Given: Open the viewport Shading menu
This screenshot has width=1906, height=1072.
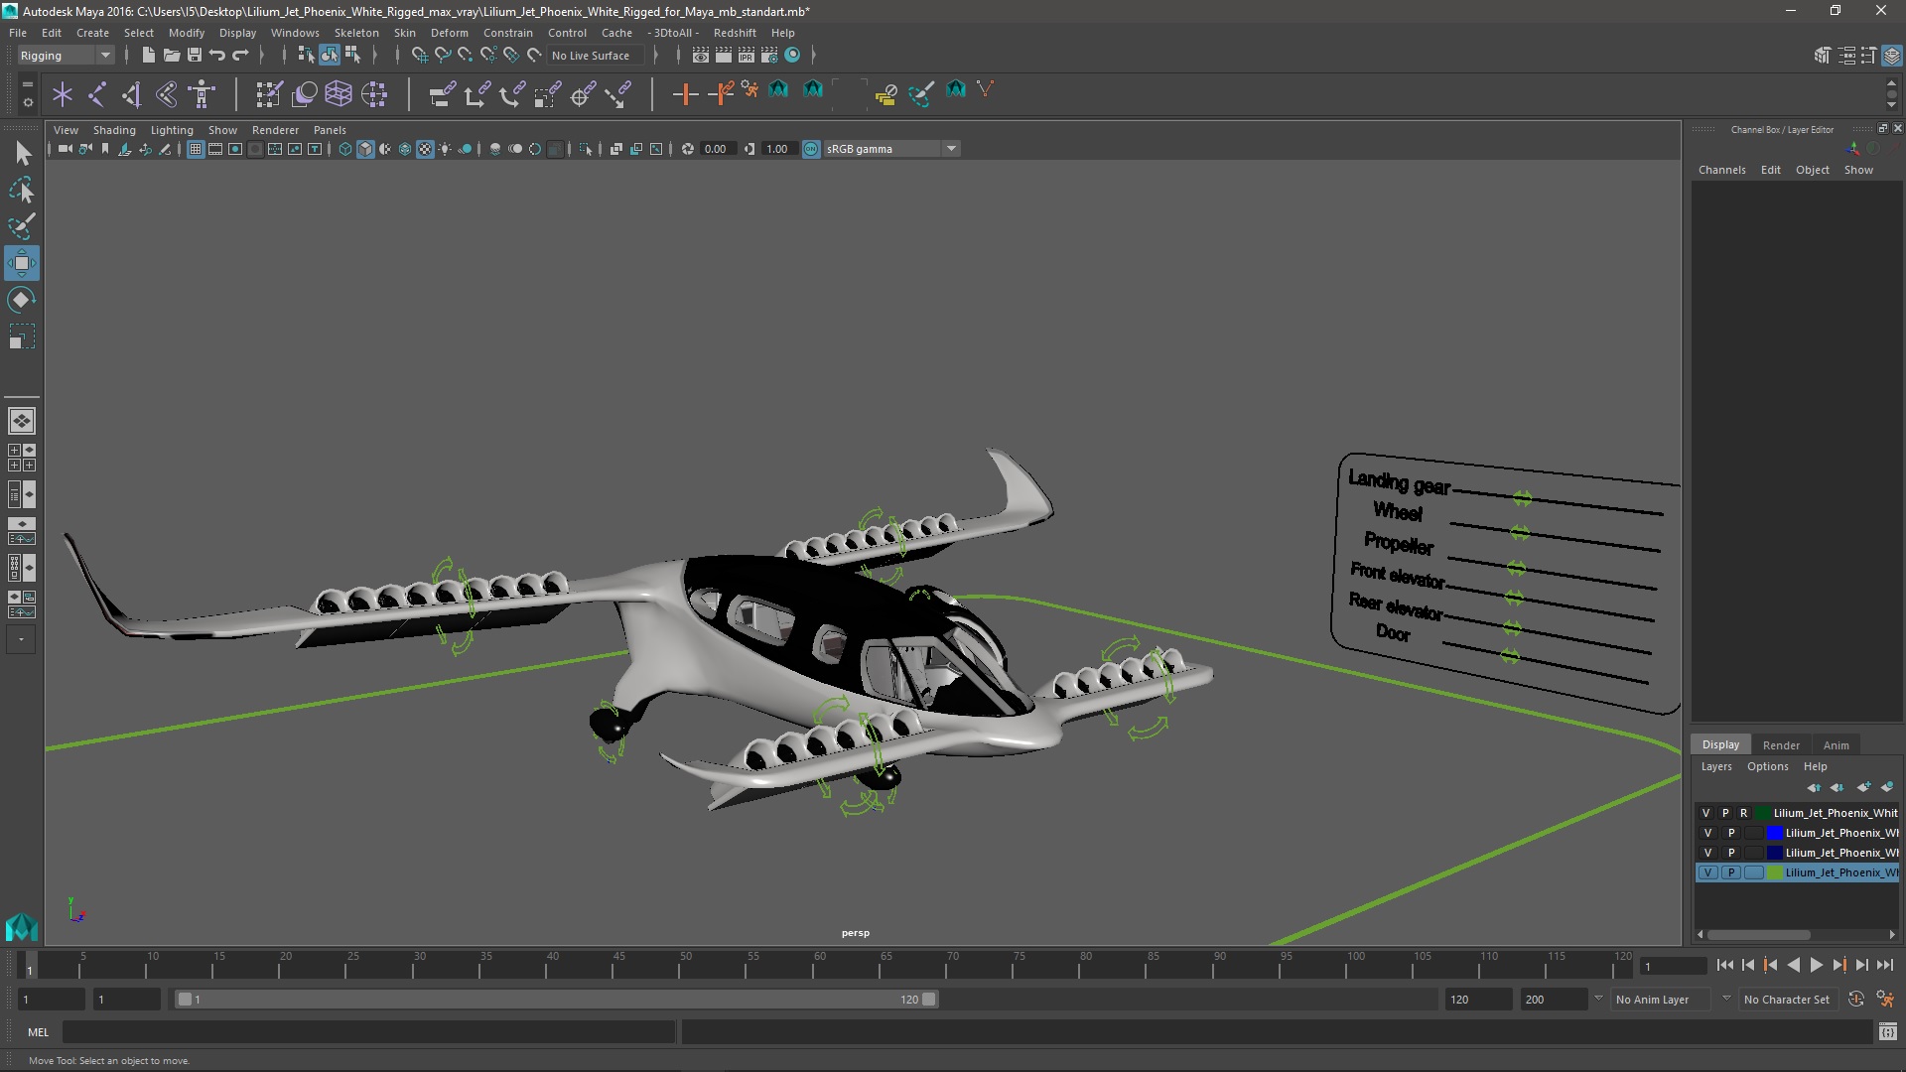Looking at the screenshot, I should [x=114, y=130].
